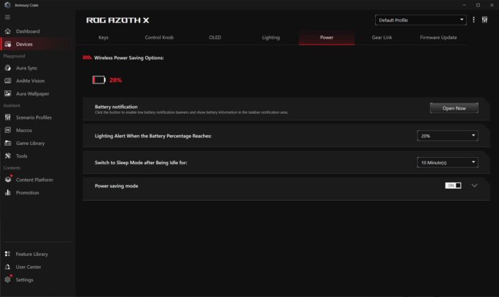Switch to the Keys tab
Viewport: 499px width, 297px height.
pos(103,37)
